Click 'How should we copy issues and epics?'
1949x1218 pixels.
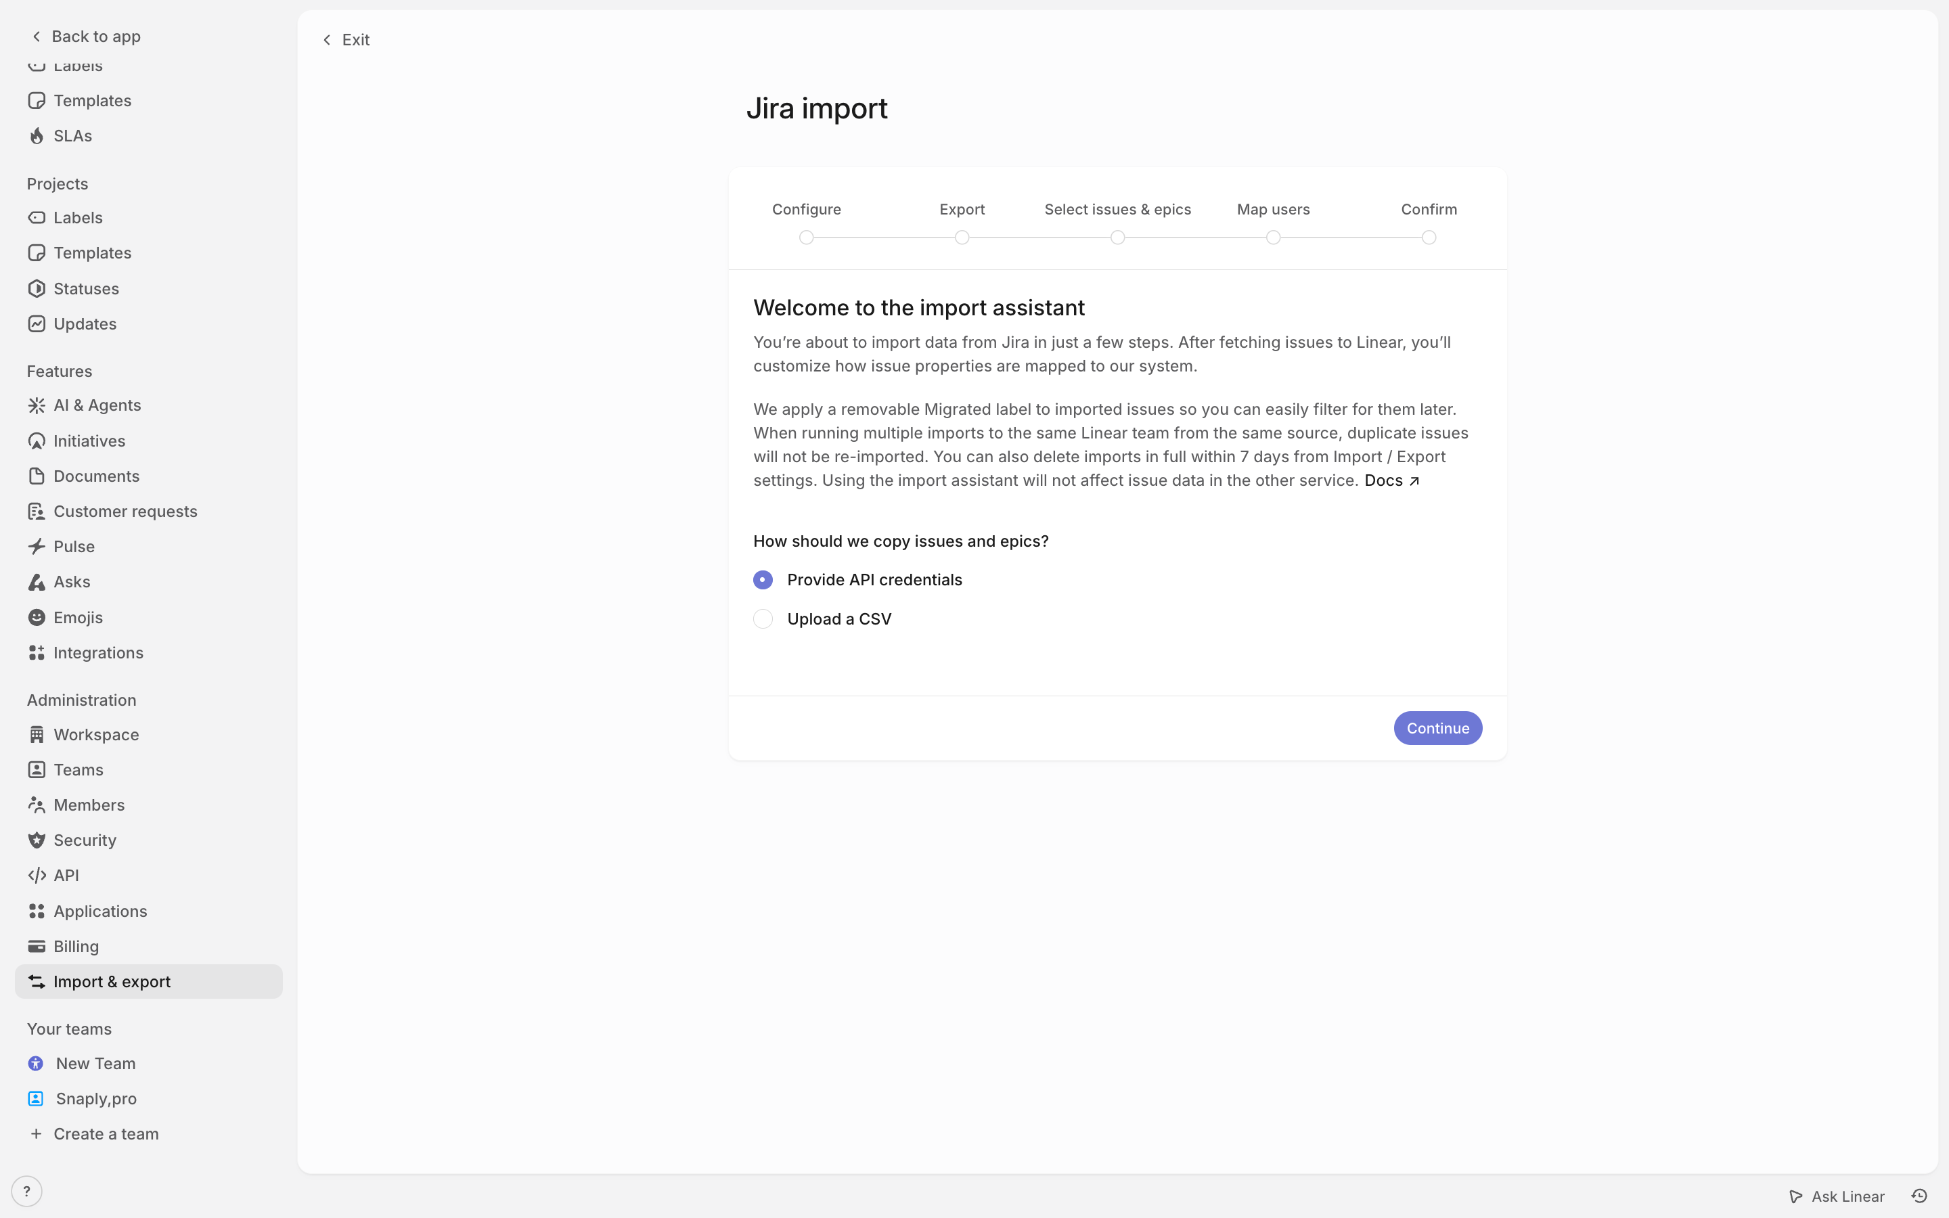(901, 541)
